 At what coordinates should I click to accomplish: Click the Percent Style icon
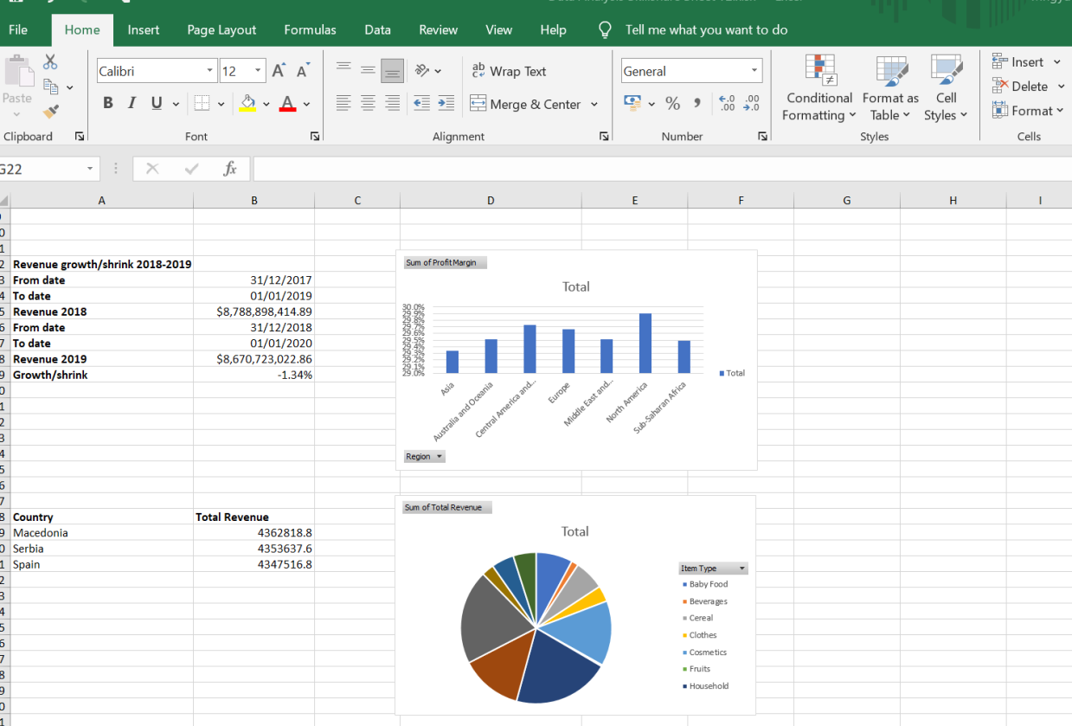(672, 104)
